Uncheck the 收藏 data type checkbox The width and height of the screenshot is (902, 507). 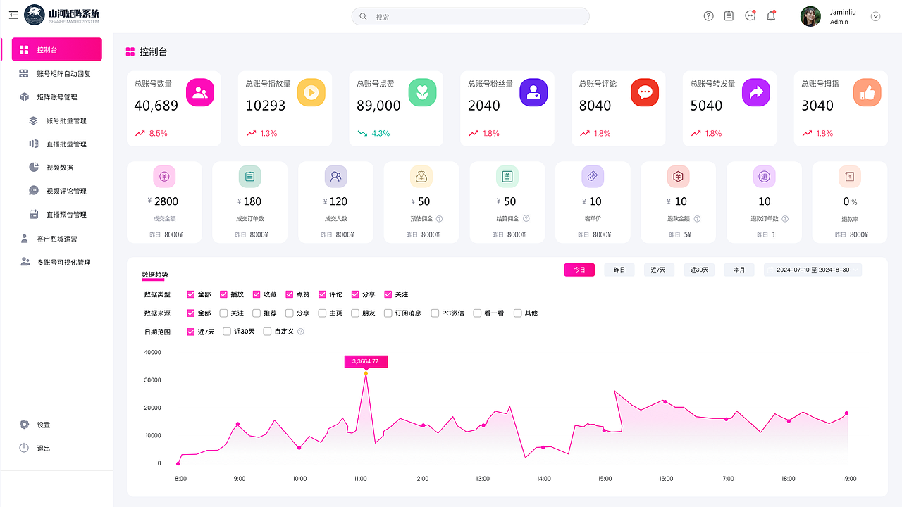[x=257, y=294]
